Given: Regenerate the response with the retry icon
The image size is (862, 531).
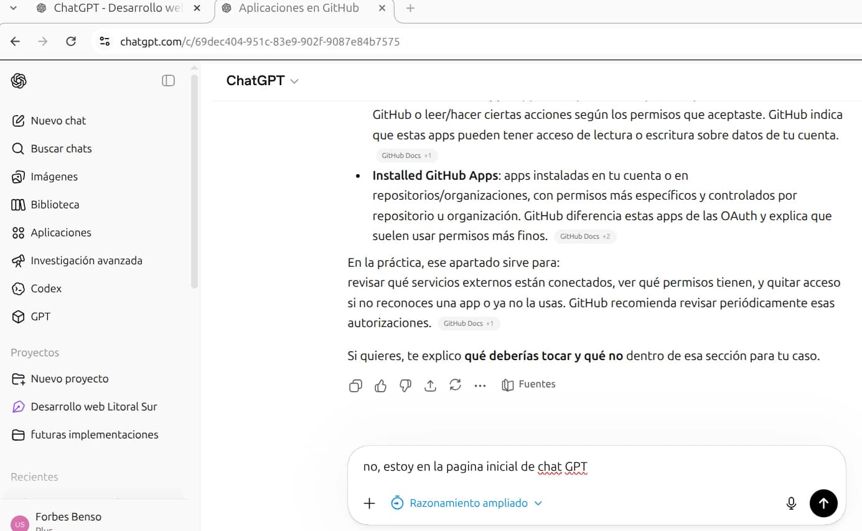Looking at the screenshot, I should tap(455, 386).
